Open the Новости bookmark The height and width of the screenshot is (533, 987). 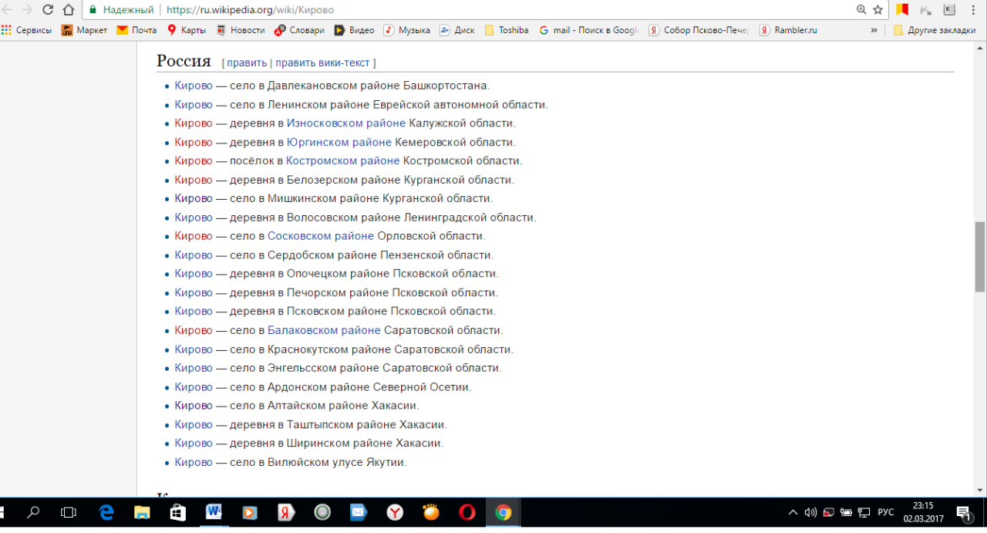coord(240,30)
